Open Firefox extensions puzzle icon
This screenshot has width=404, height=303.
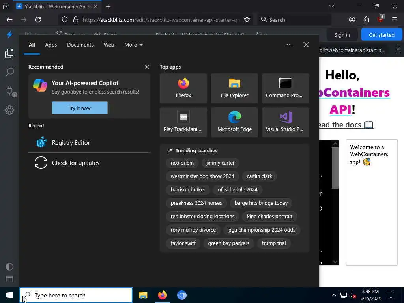pos(366,20)
